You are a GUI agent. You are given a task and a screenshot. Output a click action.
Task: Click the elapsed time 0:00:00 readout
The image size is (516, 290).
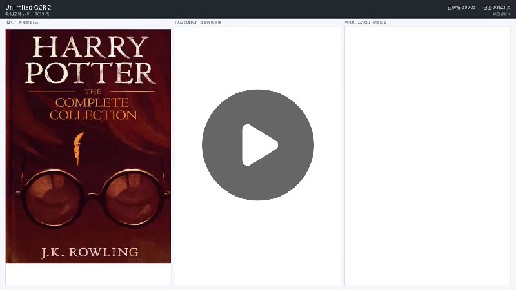[x=461, y=8]
